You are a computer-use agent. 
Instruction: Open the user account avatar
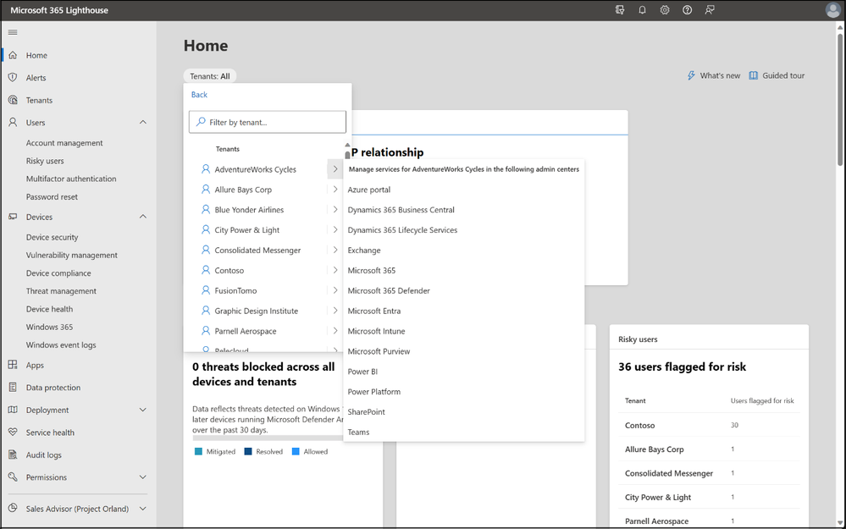[x=833, y=10]
